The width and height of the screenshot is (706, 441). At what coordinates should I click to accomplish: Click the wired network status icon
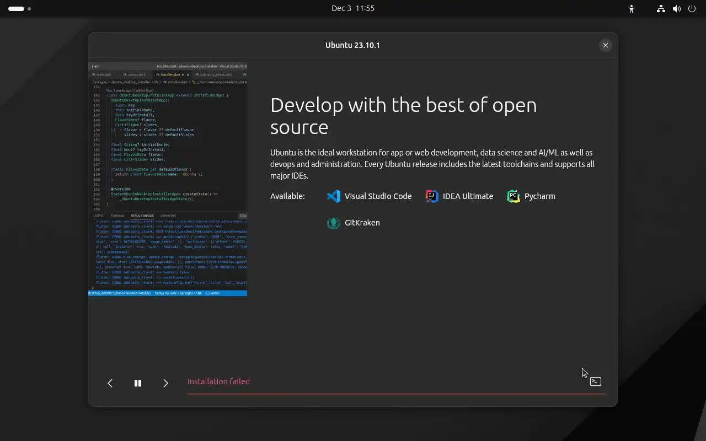(x=661, y=9)
